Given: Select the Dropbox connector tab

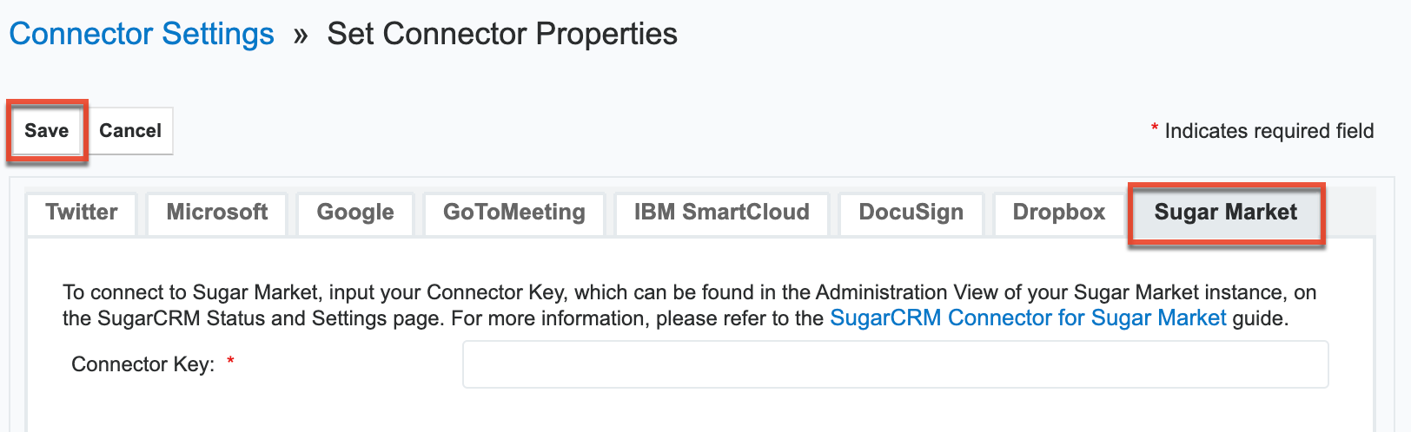Looking at the screenshot, I should 1059,213.
